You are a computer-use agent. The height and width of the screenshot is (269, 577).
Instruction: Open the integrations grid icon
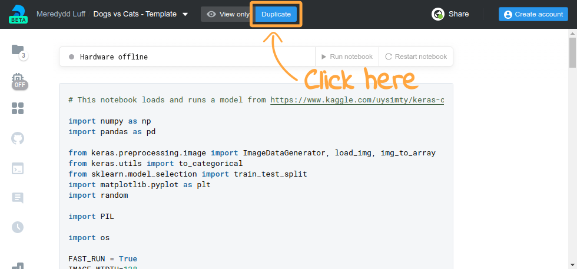pos(18,108)
